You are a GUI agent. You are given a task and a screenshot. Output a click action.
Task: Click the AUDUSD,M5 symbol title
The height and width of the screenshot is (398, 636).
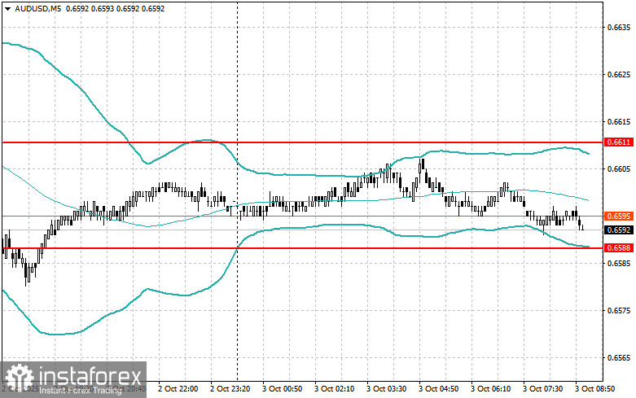coord(37,8)
